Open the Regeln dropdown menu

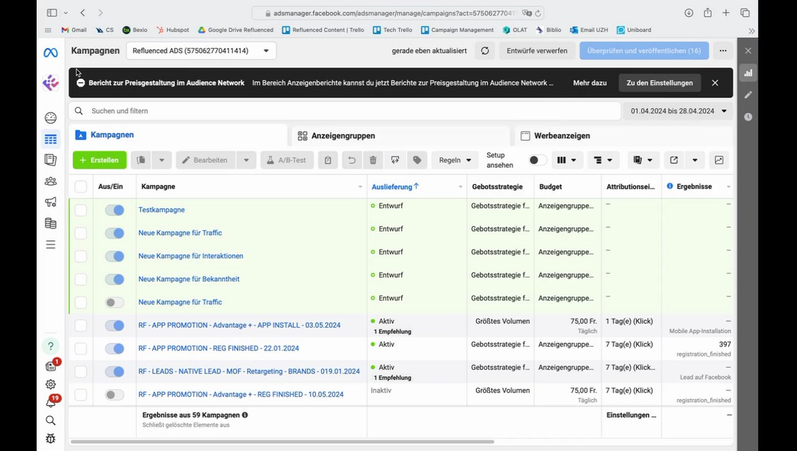[455, 160]
